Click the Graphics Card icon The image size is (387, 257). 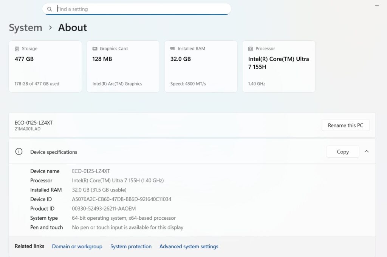pos(95,49)
